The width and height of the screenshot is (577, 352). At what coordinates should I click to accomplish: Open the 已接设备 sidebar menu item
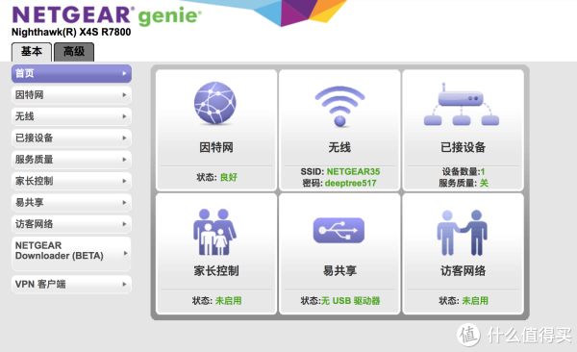71,138
